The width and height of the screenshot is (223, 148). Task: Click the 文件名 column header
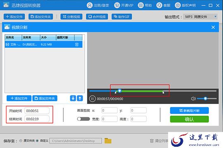coord(13,37)
